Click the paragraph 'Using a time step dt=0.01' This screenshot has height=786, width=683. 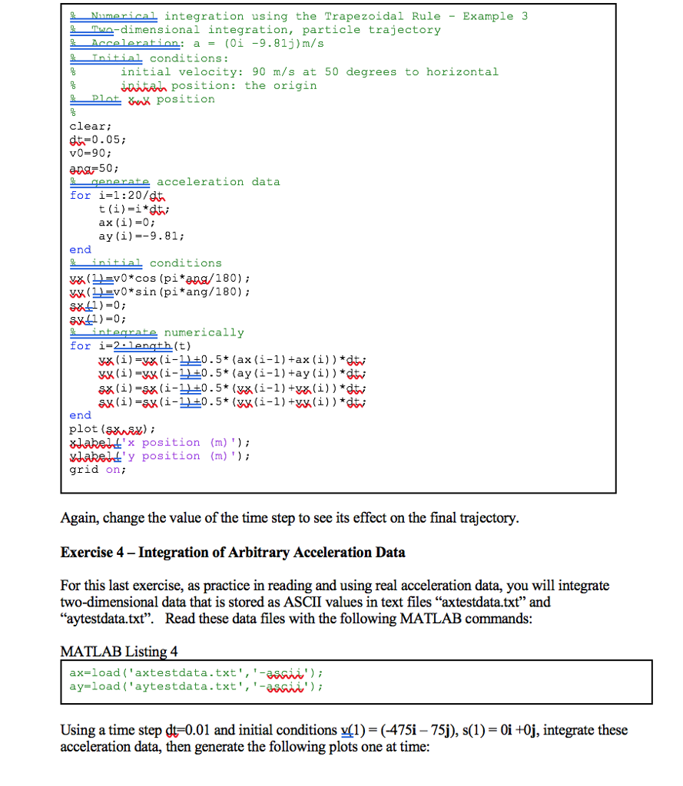[343, 738]
